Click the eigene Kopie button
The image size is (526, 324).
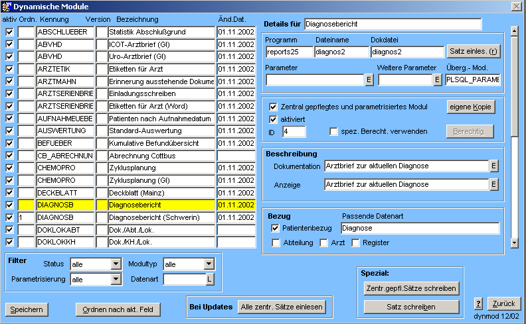click(x=471, y=107)
